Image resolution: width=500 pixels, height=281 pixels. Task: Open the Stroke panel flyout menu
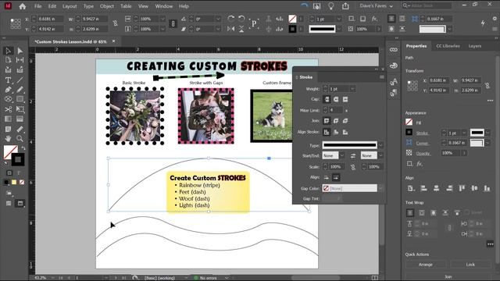pos(382,77)
